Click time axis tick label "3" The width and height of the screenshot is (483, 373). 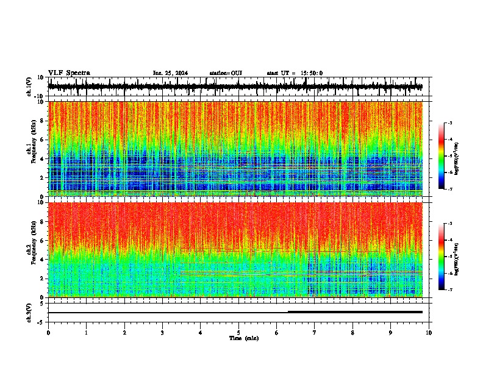[x=162, y=333]
